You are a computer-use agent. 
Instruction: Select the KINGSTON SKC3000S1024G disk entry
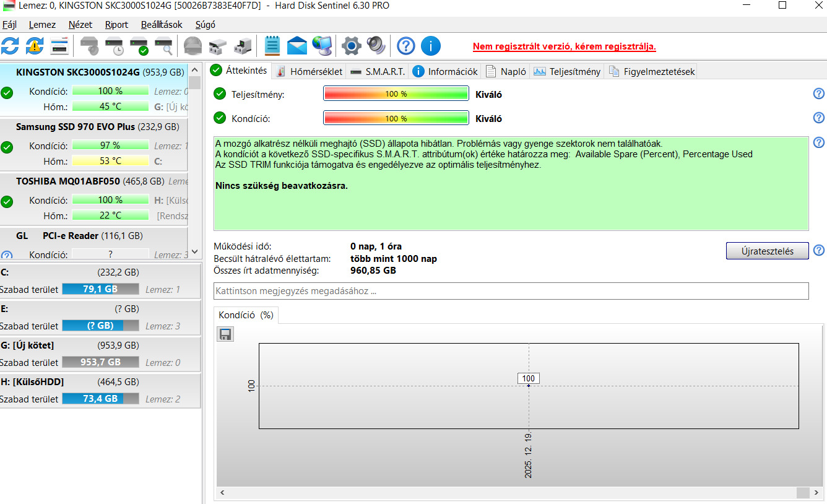tap(94, 90)
